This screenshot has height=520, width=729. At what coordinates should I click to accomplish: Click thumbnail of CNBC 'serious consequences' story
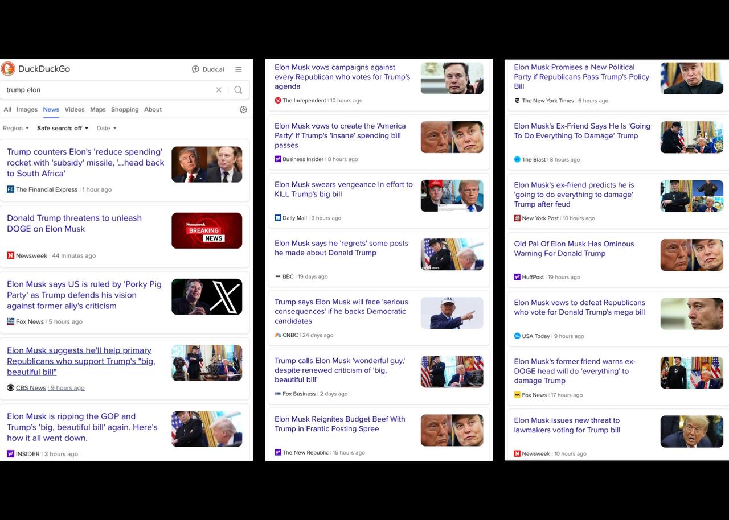(x=452, y=313)
